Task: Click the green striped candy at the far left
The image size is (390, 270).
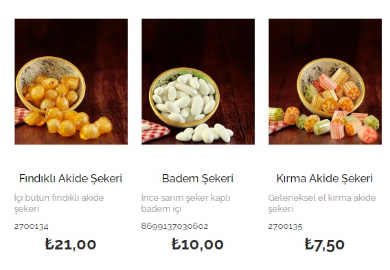Action: (x=276, y=114)
